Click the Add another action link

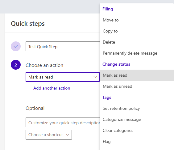point(52,88)
